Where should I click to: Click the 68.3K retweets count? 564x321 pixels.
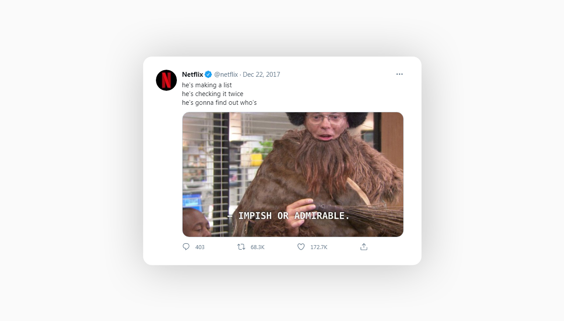[257, 247]
